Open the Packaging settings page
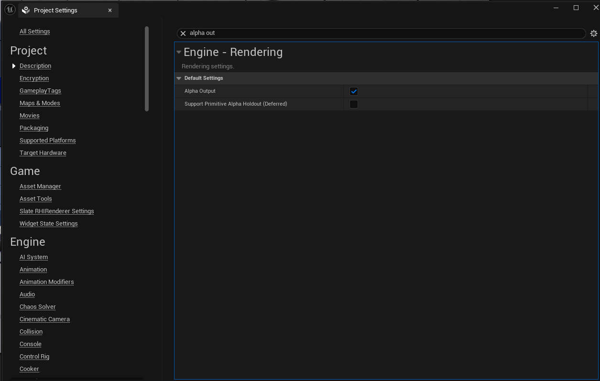Viewport: 600px width, 381px height. (34, 128)
